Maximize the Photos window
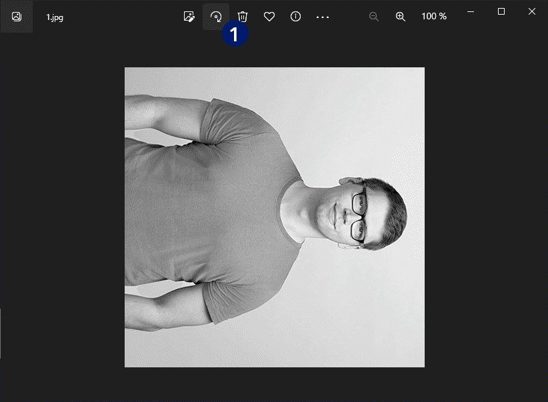548x402 pixels. pos(501,11)
